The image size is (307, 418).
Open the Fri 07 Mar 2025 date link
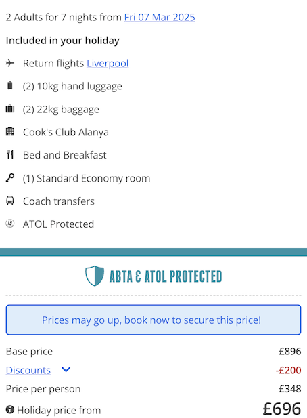160,18
